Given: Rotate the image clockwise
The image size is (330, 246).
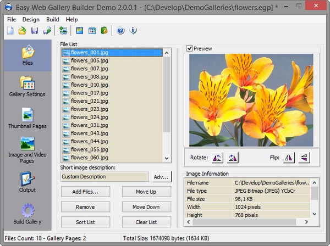Looking at the screenshot, I should [233, 158].
